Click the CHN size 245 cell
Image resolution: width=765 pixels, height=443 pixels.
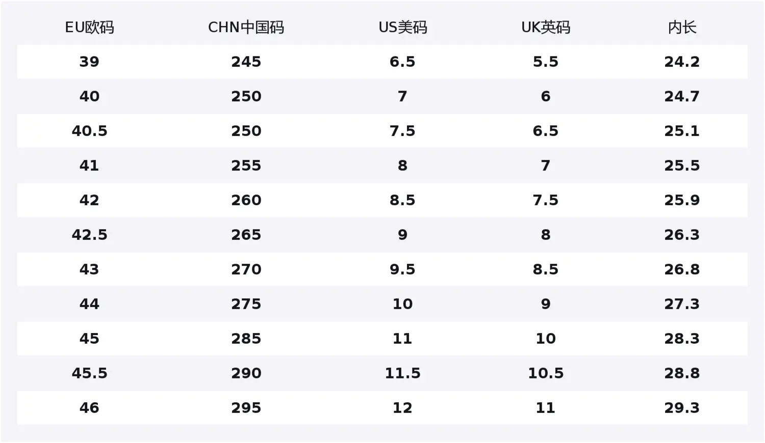(x=246, y=62)
